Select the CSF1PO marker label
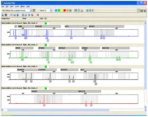Image resolution: width=148 pixels, height=117 pixels. coord(47,70)
